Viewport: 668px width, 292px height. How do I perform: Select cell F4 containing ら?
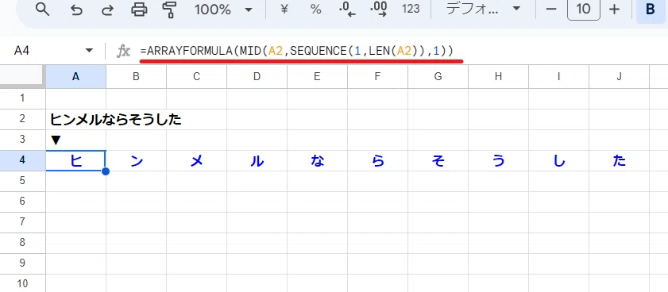tap(377, 161)
